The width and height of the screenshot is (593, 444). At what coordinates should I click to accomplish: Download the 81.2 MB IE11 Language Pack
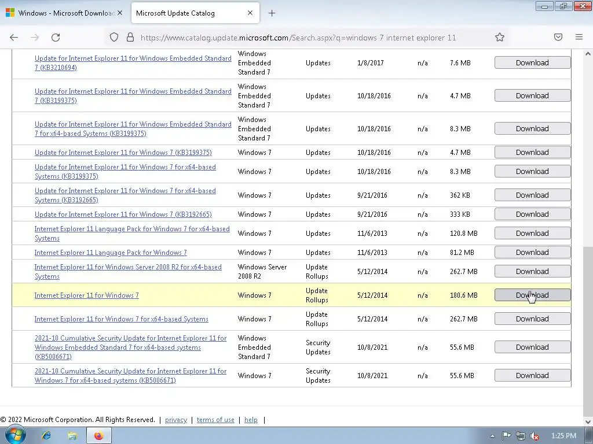(x=532, y=252)
